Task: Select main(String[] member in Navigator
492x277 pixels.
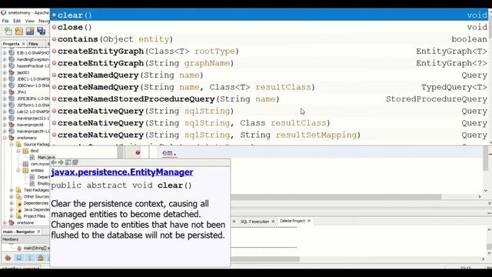Action: 36,248
